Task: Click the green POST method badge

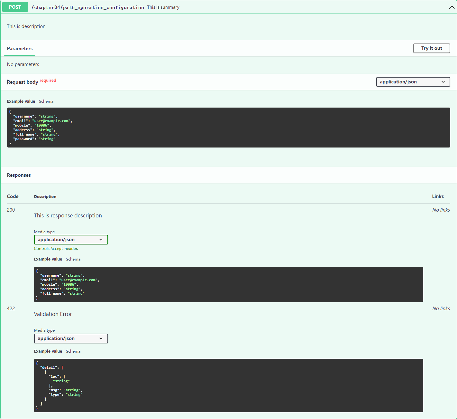Action: 15,7
